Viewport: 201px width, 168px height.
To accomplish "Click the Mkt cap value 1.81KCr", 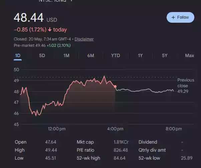I will (x=121, y=142).
